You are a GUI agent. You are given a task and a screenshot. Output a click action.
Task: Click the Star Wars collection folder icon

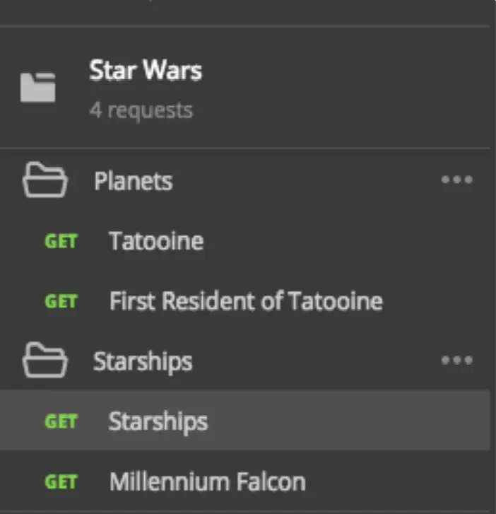click(37, 88)
